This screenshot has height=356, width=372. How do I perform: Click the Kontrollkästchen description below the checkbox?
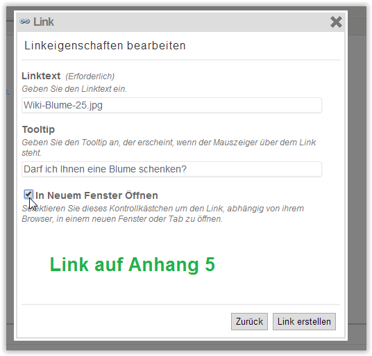162,213
